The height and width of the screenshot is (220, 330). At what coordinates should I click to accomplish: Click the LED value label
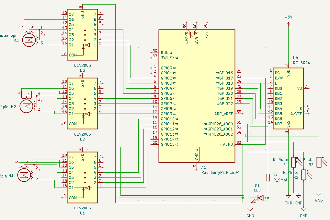257,190
